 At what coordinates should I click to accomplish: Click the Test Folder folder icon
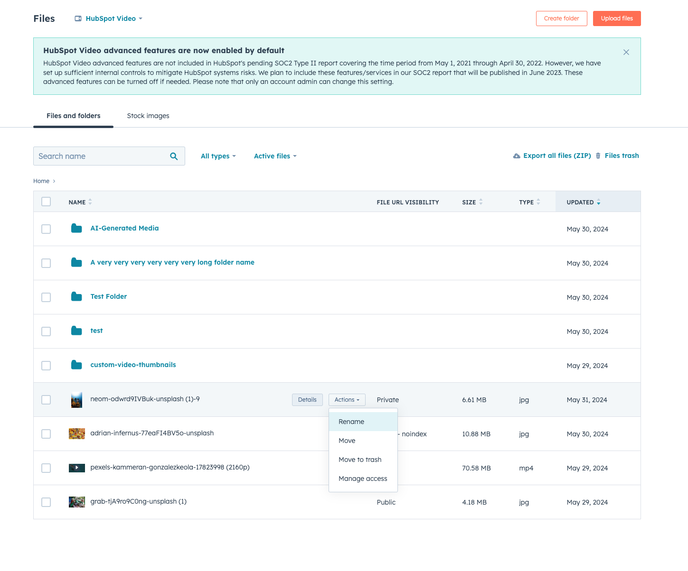(76, 297)
